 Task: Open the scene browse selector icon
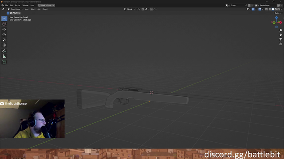click(228, 5)
